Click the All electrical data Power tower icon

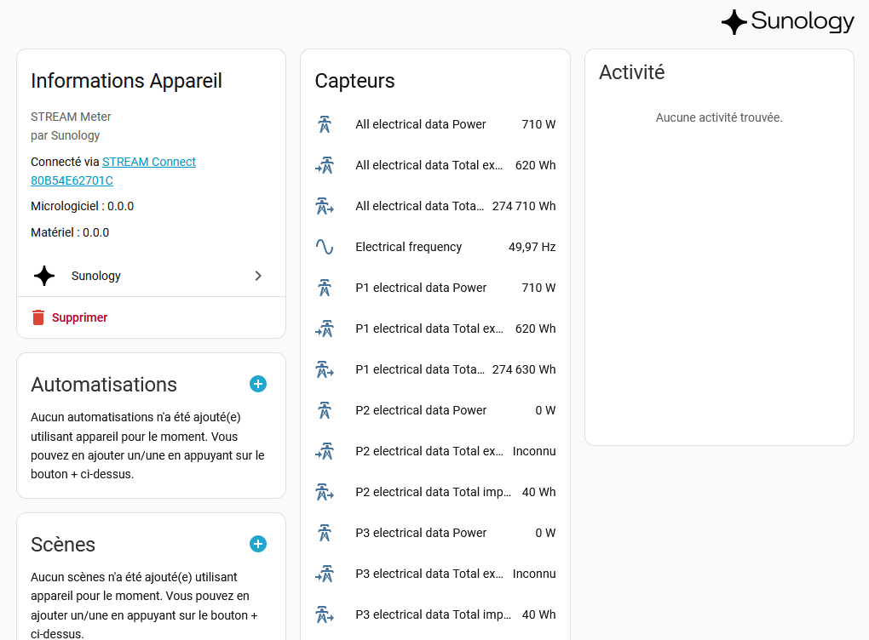[324, 124]
